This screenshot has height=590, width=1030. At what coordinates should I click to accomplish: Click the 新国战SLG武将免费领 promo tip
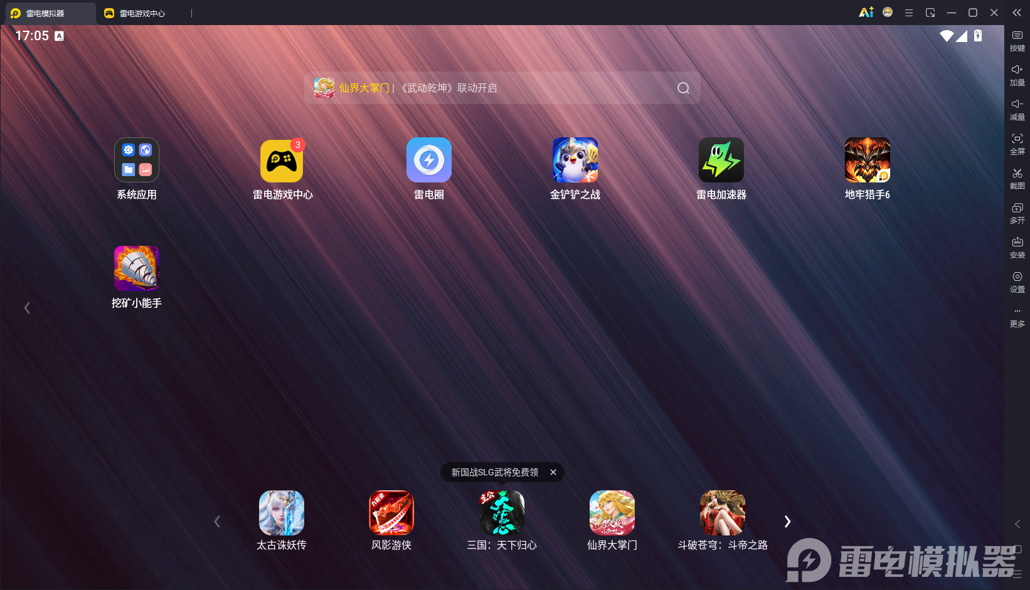click(495, 472)
